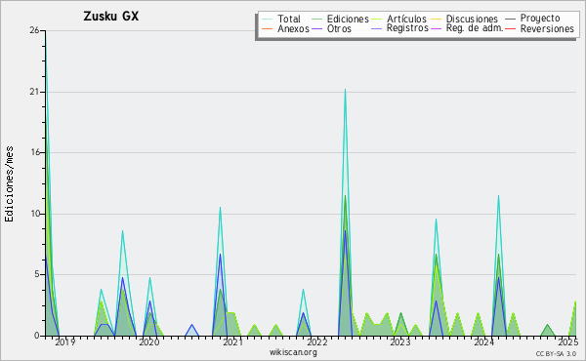
Task: Click the yellow Discusiones legend line swatch
Action: coord(436,20)
